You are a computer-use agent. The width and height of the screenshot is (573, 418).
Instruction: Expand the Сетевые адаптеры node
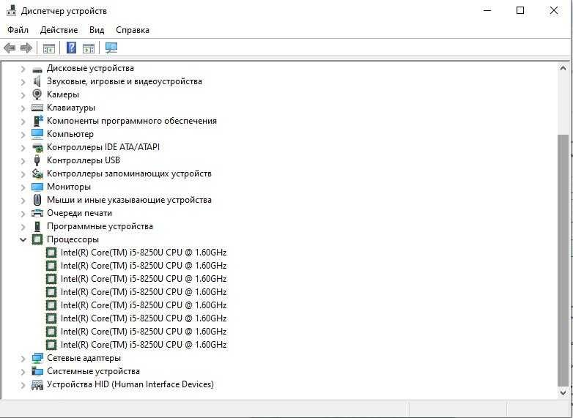(x=23, y=359)
